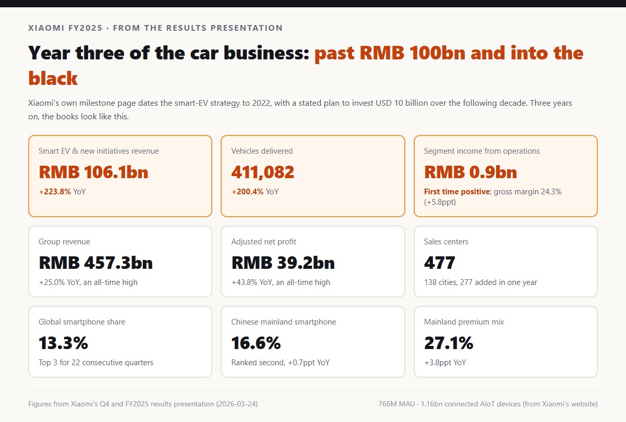Viewport: 626px width, 422px height.
Task: Select the 'Chinese mainland smartphone' label
Action: pos(284,322)
